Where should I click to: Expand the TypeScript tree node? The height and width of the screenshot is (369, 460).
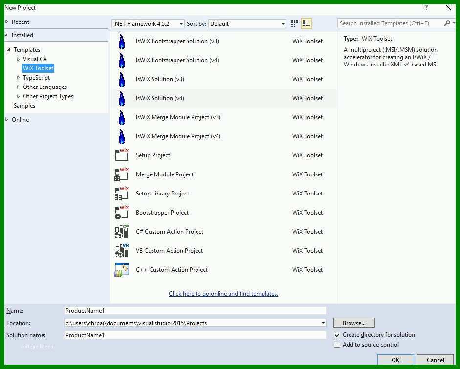(x=18, y=78)
